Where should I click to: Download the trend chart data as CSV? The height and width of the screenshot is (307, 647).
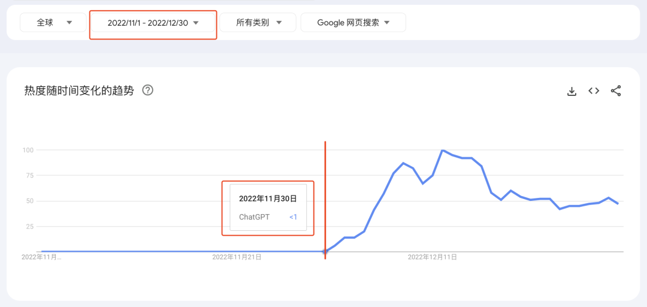point(572,91)
